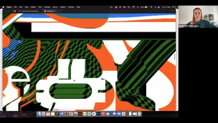Screen dimensions: 218x123
Task: Switch to the Домашка tab
Action: [50, 11]
